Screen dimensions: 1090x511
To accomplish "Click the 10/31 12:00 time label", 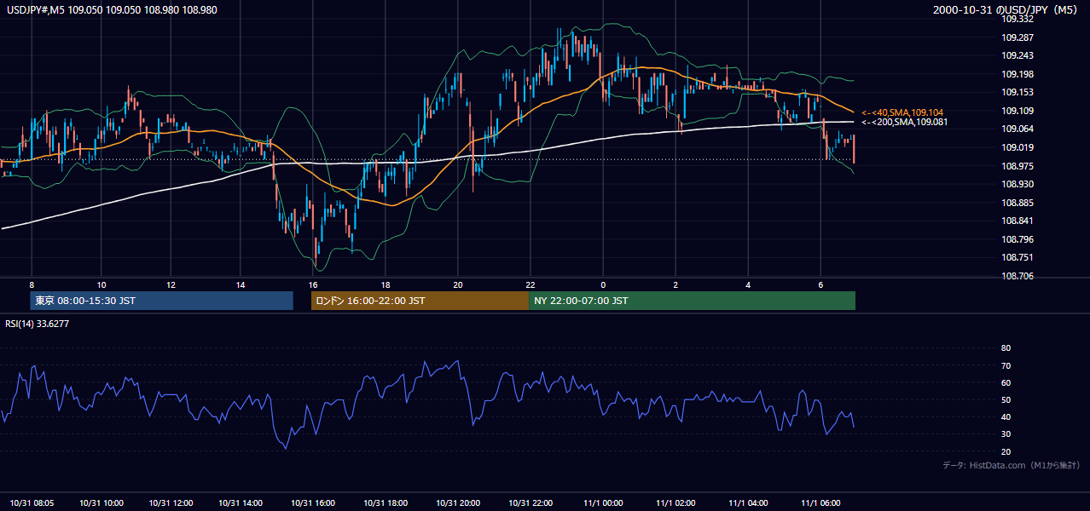I will pyautogui.click(x=172, y=502).
